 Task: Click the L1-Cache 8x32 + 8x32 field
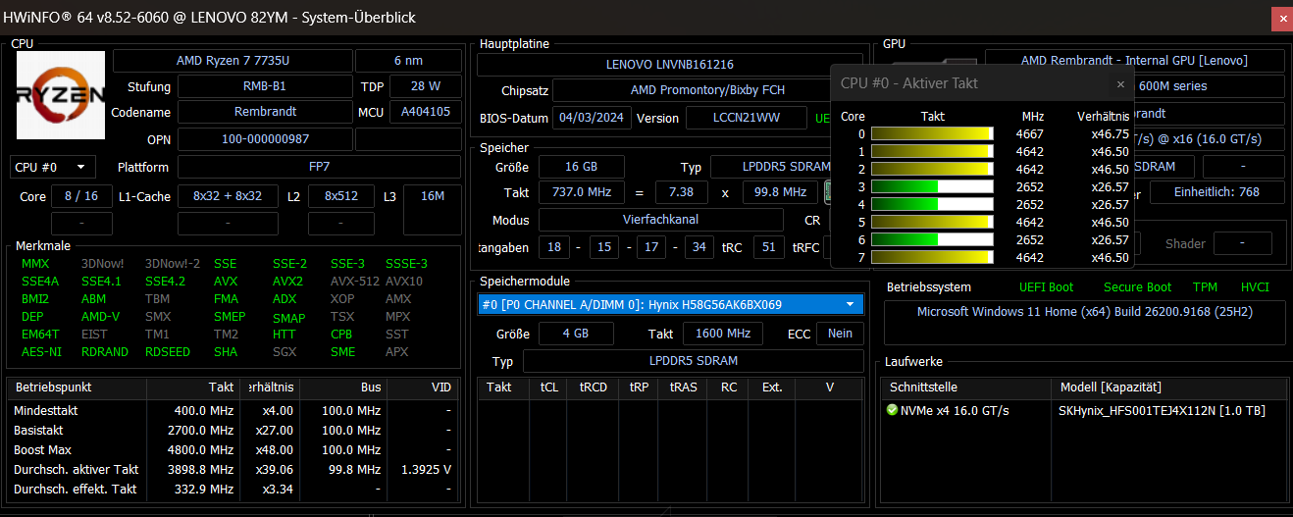(228, 196)
